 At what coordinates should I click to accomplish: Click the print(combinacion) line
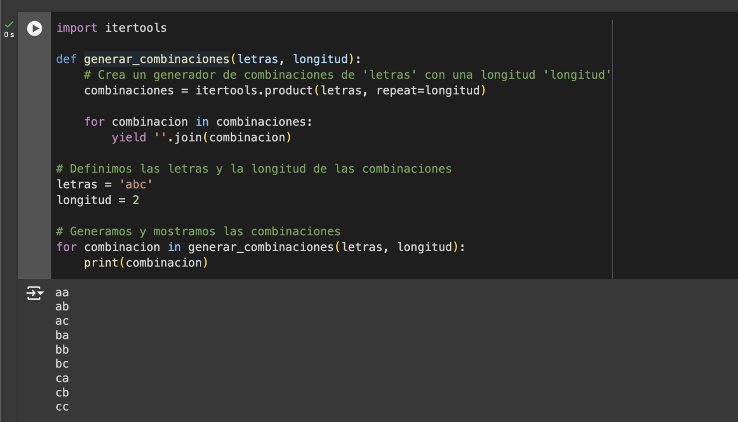pos(146,263)
